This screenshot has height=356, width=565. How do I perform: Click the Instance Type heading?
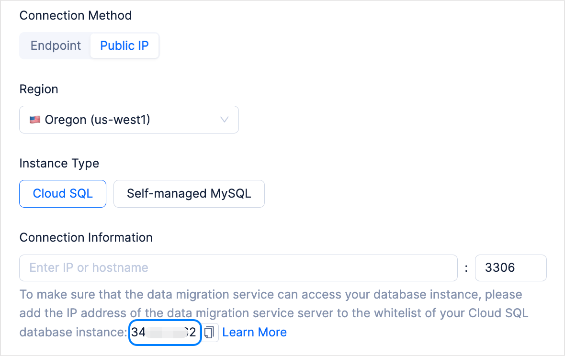click(x=59, y=164)
